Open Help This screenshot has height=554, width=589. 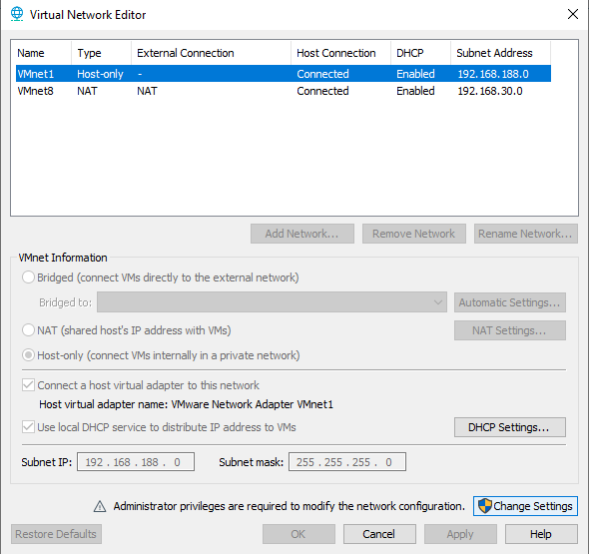pyautogui.click(x=541, y=534)
